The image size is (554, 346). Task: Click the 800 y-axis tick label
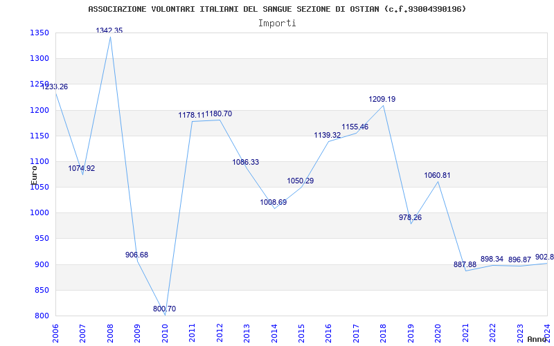(x=42, y=316)
